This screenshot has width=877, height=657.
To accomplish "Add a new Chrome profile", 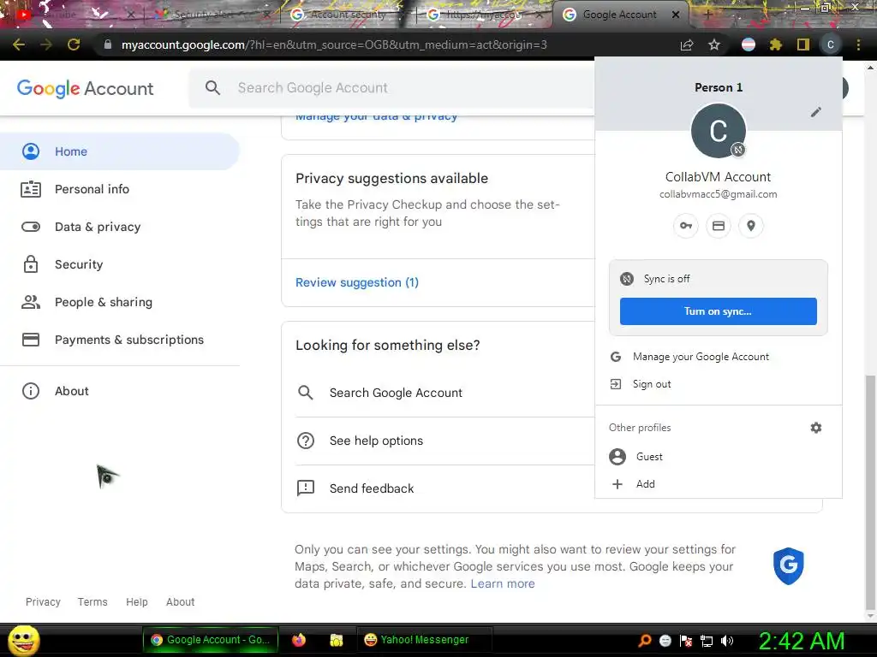I will coord(719,484).
